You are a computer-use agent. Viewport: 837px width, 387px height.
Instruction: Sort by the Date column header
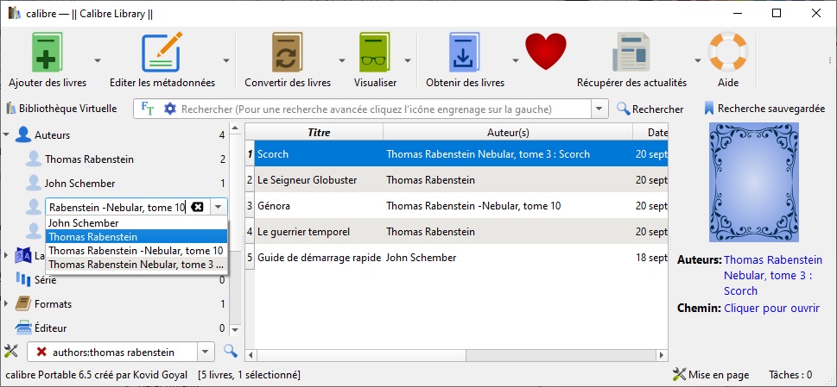click(650, 133)
